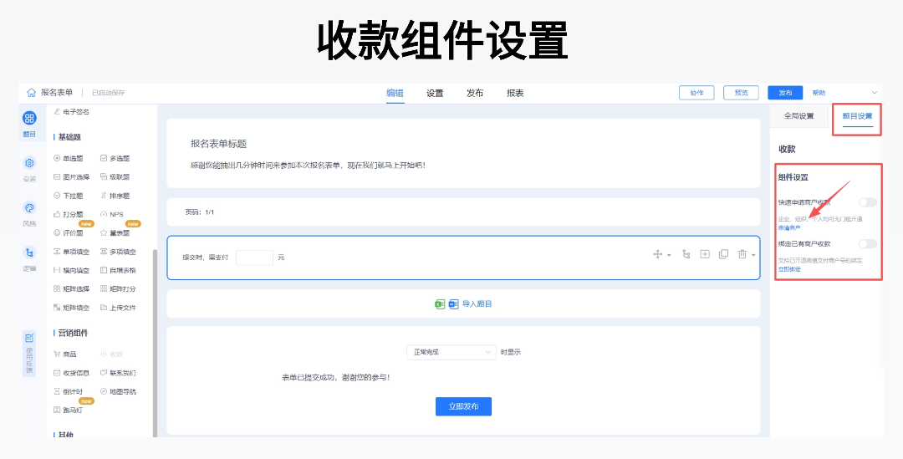Add a 自增表格 question
Viewport: 903px width, 459px height.
click(x=118, y=270)
